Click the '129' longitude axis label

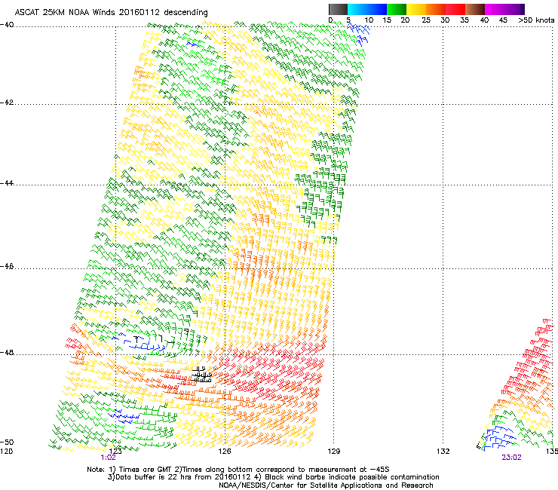[333, 452]
